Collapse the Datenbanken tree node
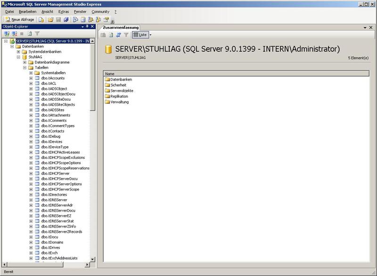This screenshot has height=276, width=377. (12, 47)
